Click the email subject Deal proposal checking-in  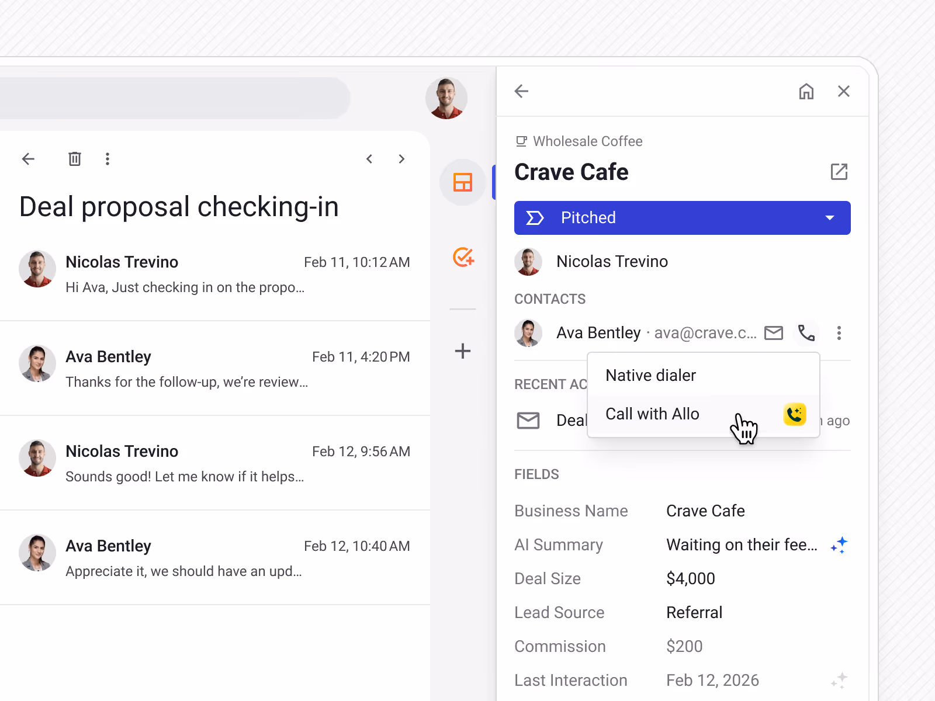(179, 207)
